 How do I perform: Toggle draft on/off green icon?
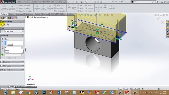tap(2, 55)
